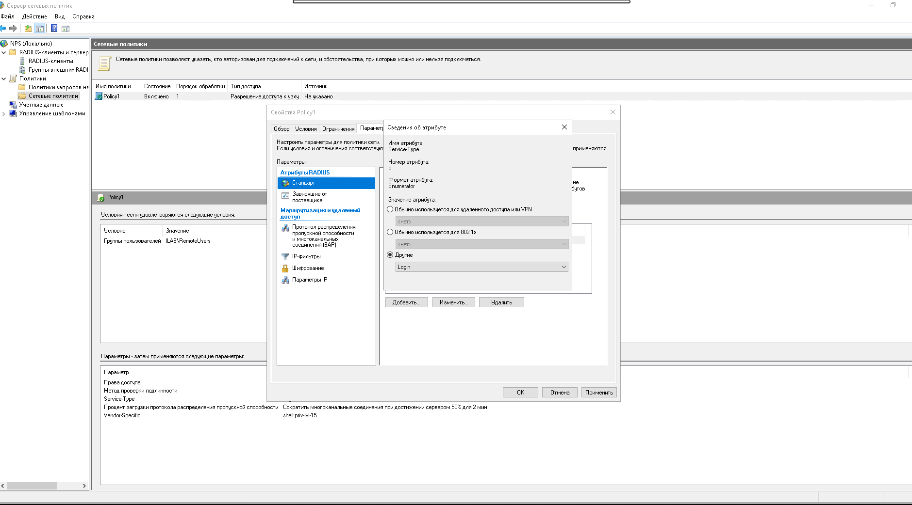Select the Параметры IP network icon
The width and height of the screenshot is (912, 505).
[x=285, y=280]
